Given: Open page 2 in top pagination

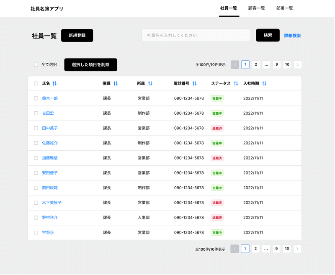Looking at the screenshot, I should (x=256, y=65).
